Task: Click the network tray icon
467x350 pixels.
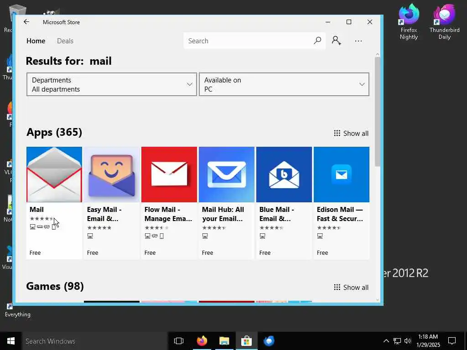Action: [x=397, y=341]
